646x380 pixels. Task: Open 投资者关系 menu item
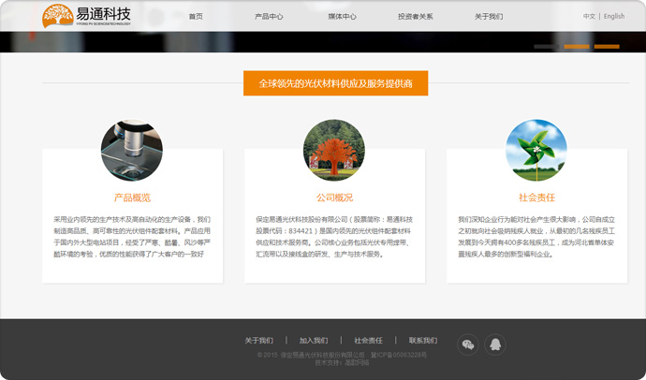pos(416,17)
